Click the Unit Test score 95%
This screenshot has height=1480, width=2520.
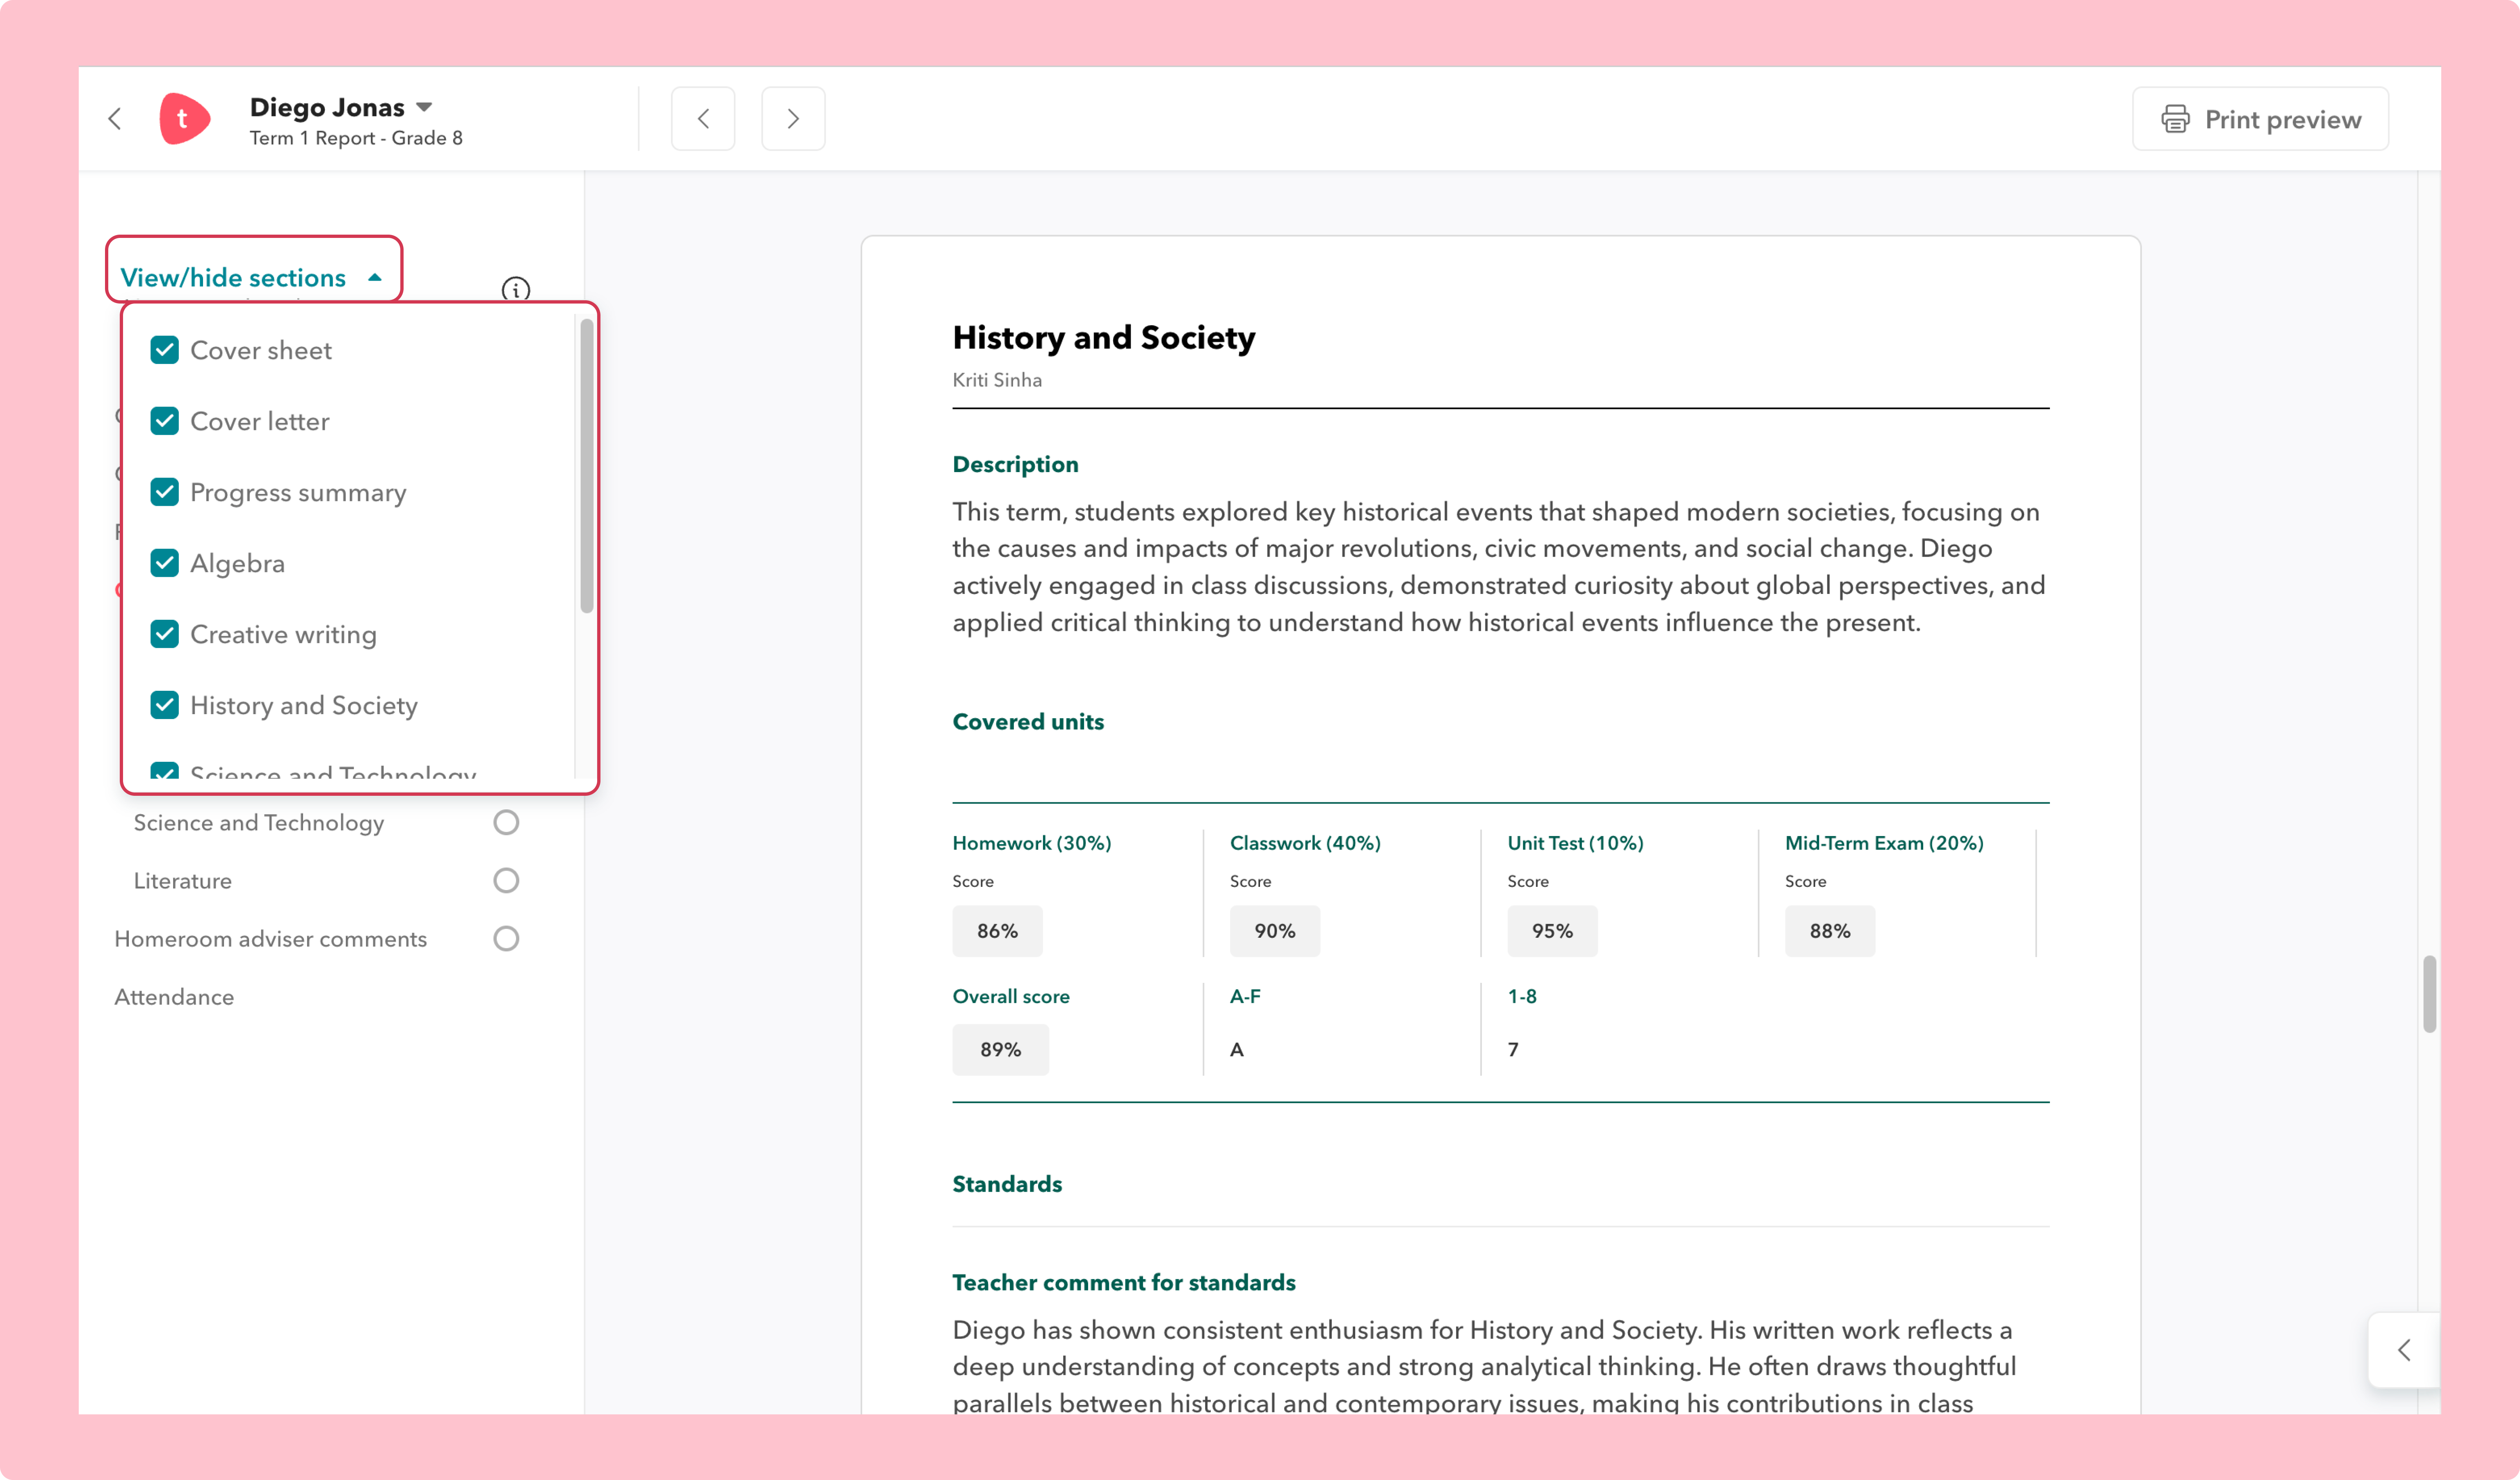(1552, 931)
